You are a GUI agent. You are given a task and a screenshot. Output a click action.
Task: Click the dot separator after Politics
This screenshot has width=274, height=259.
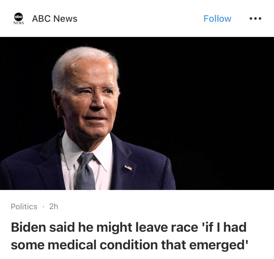[x=43, y=207]
